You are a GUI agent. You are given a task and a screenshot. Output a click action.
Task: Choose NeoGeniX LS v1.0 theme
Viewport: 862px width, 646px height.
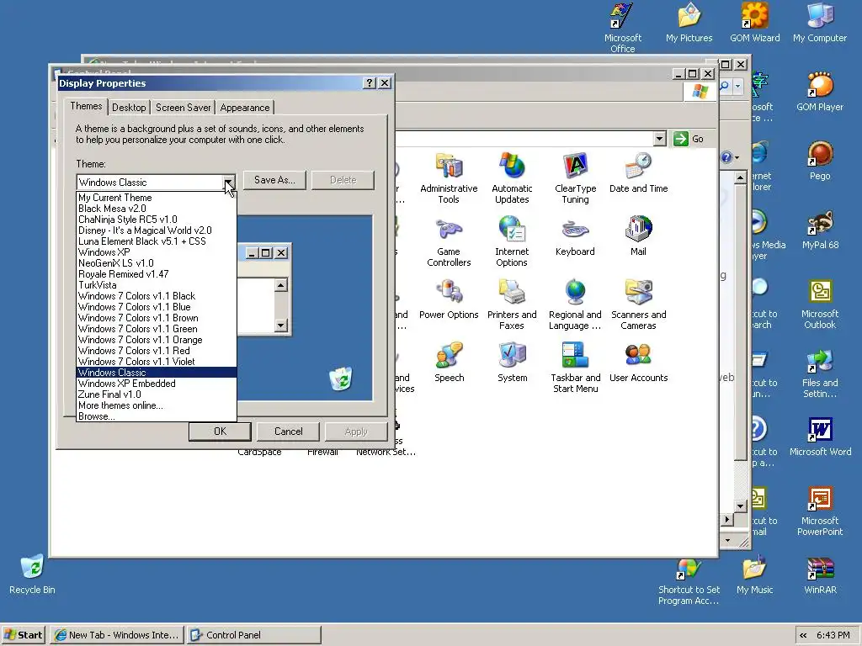pyautogui.click(x=156, y=263)
